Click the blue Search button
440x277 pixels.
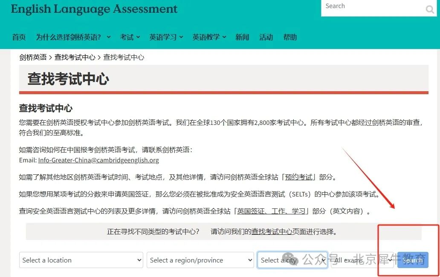[x=413, y=260]
